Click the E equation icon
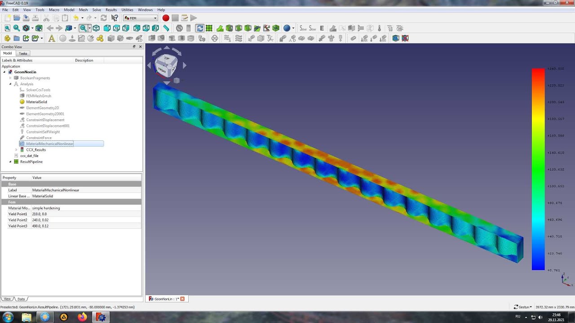 (x=322, y=28)
